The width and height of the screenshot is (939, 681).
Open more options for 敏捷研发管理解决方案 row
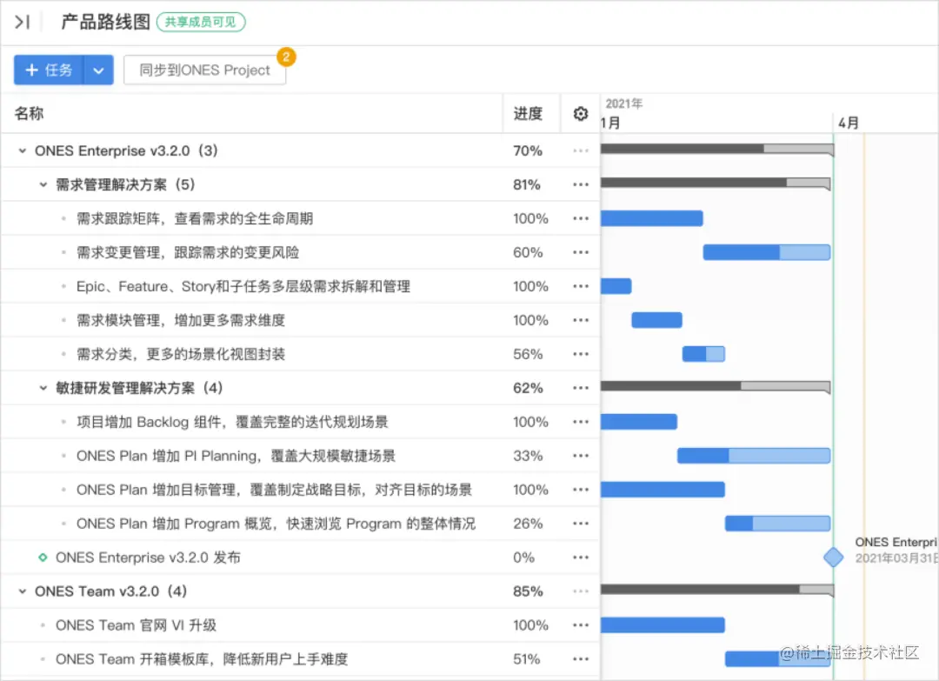581,388
